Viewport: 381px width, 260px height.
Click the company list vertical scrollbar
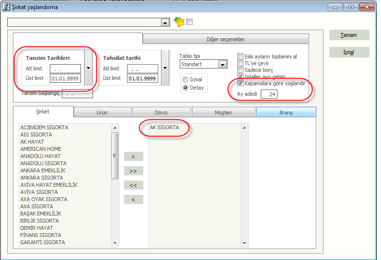115,184
